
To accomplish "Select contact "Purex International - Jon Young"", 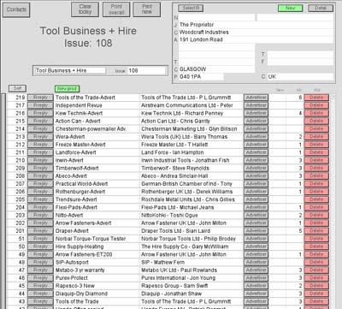I will 178,278.
